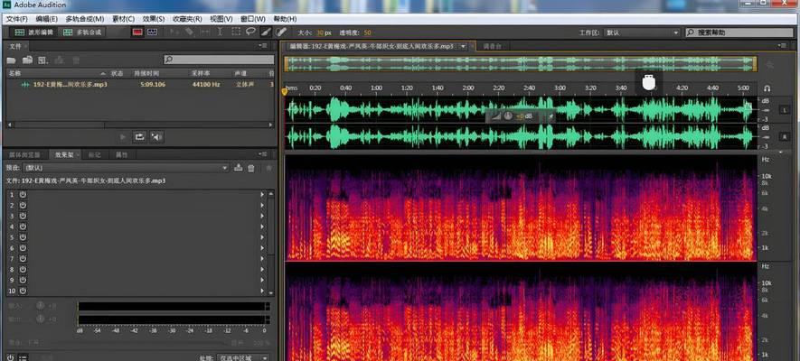The height and width of the screenshot is (361, 800).
Task: Open the workspace (工作区) dropdown
Action: tap(643, 32)
